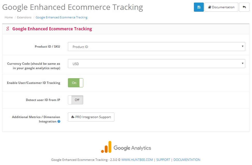
Task: Toggle Enable User/Customer ID Tracking switch
Action: [x=75, y=83]
